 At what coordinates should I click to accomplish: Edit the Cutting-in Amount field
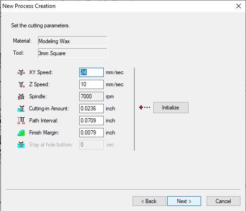91,109
